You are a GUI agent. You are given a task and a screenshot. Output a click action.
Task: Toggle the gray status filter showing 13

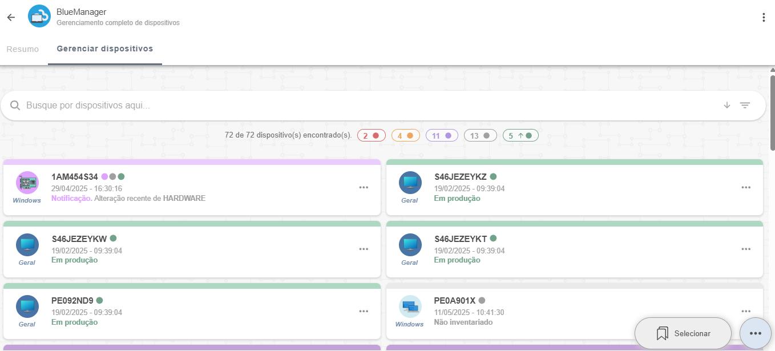480,136
